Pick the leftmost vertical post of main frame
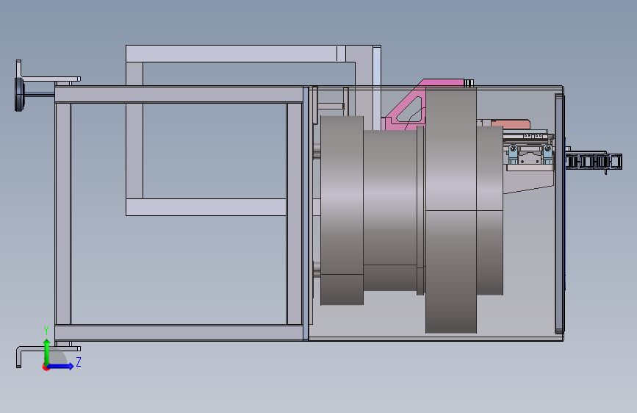637x413 pixels. click(62, 214)
